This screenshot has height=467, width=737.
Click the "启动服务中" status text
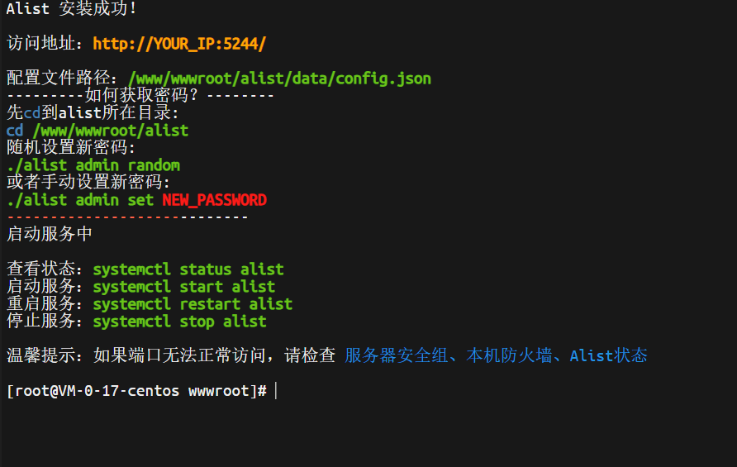(50, 234)
